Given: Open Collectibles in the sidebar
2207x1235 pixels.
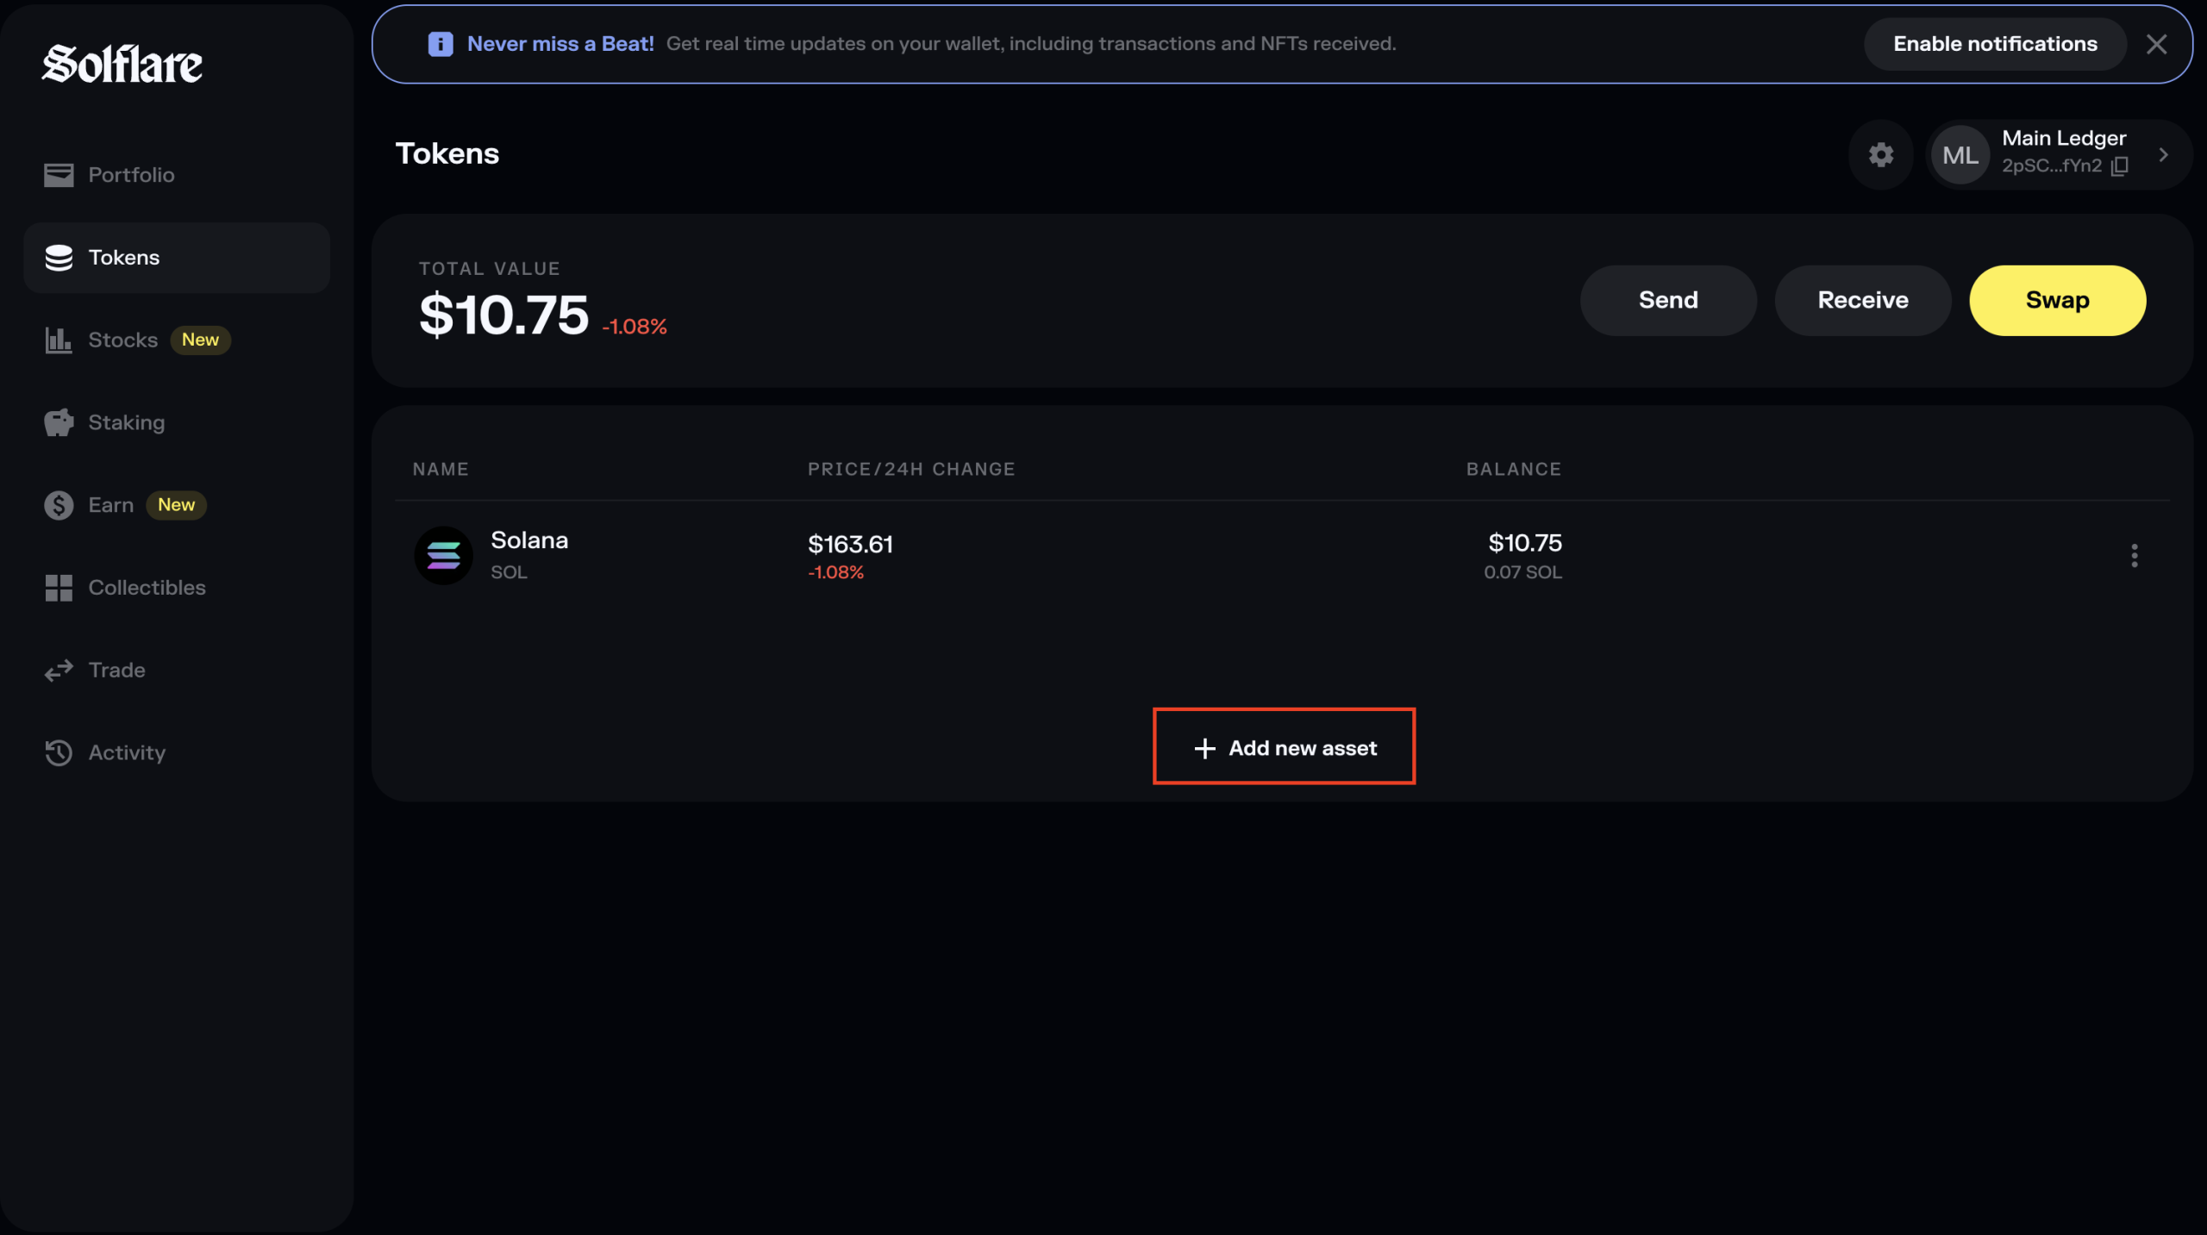Looking at the screenshot, I should click(147, 588).
